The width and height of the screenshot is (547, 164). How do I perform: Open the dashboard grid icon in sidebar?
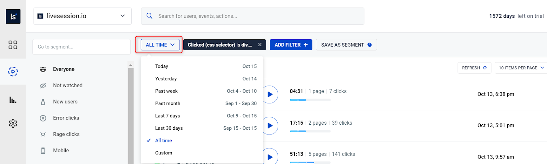point(13,45)
